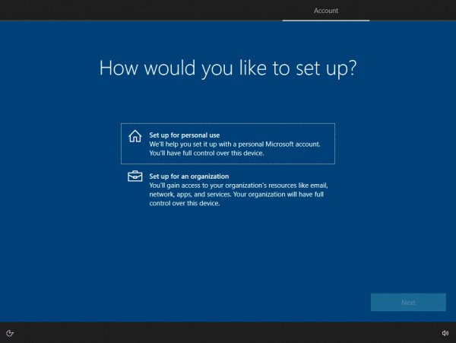456x343 pixels.
Task: Click the home icon for personal use
Action: click(135, 136)
